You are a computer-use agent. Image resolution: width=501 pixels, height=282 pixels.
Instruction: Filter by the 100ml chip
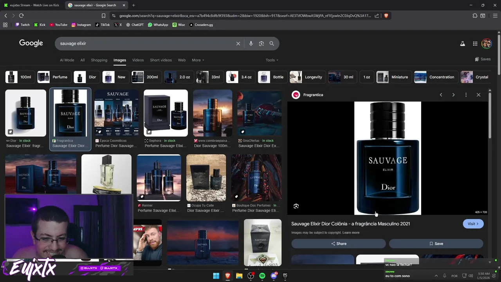pos(19,77)
